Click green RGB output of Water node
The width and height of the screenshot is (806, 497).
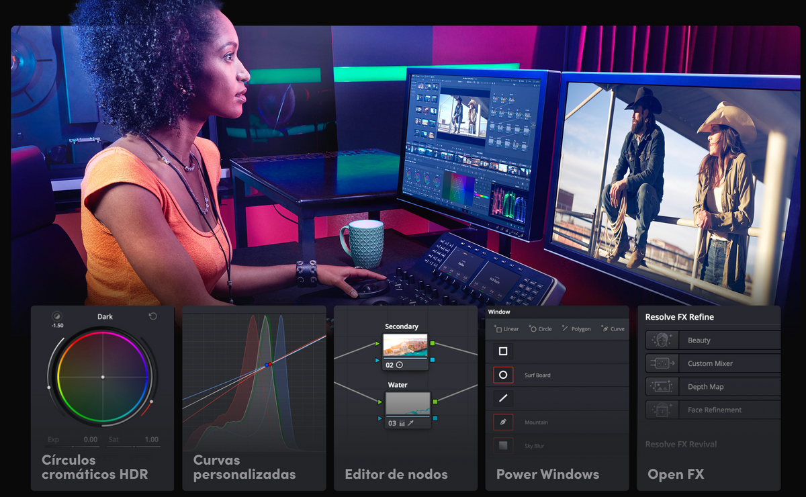tap(435, 402)
